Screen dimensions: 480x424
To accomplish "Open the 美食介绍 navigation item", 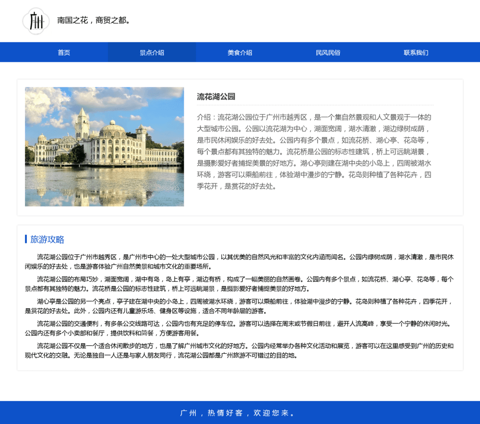I will pos(240,52).
